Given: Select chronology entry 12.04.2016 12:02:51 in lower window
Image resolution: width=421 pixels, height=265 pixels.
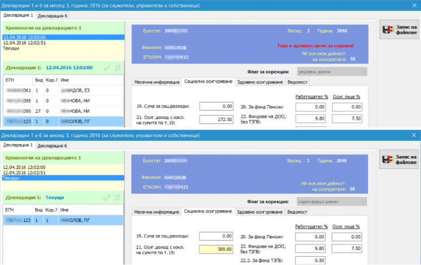Looking at the screenshot, I should coord(63,173).
